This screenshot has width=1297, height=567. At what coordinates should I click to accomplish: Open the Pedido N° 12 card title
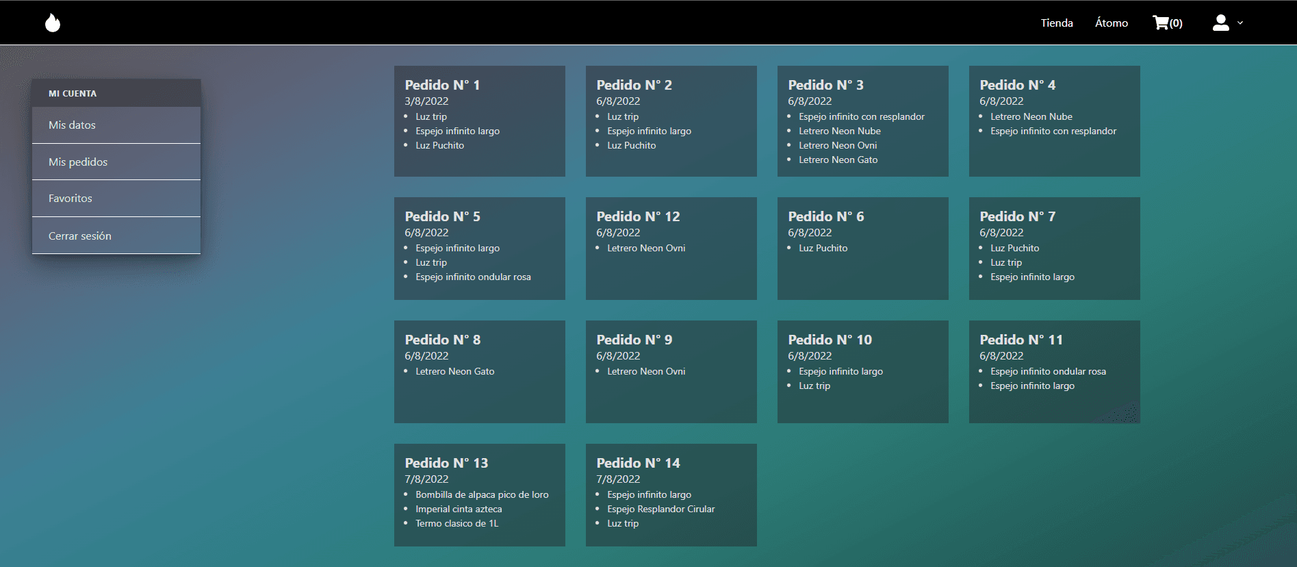[638, 216]
